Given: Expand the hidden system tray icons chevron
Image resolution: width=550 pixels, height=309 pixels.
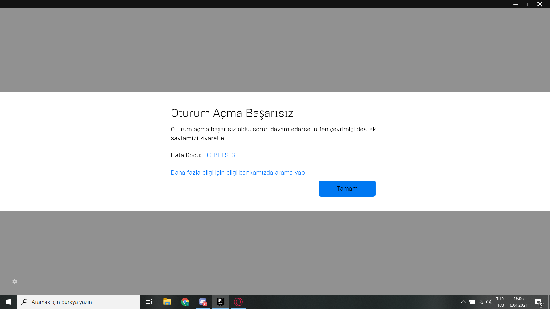Looking at the screenshot, I should coord(463,302).
